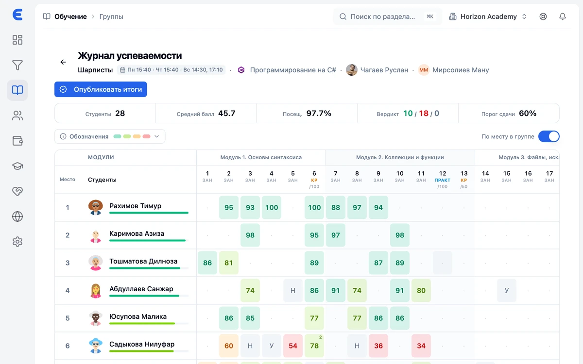Image resolution: width=583 pixels, height=364 pixels.
Task: Open the funnel filter icon in sidebar
Action: 17,65
